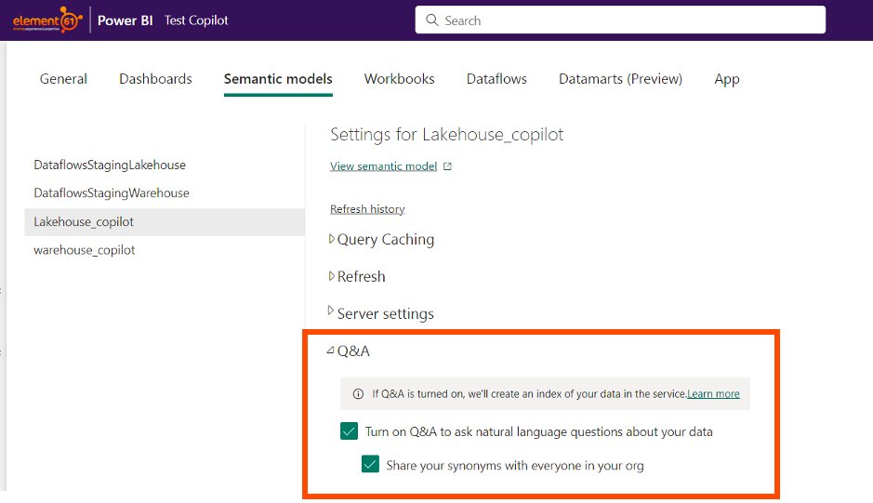Image resolution: width=873 pixels, height=503 pixels.
Task: Click the search magnifier icon
Action: (431, 20)
